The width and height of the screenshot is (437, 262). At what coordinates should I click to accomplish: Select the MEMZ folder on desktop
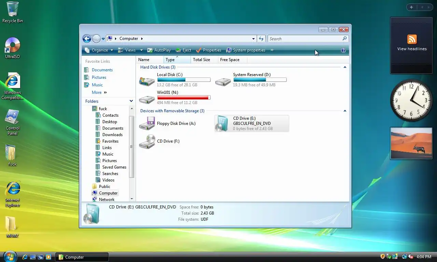click(x=13, y=227)
